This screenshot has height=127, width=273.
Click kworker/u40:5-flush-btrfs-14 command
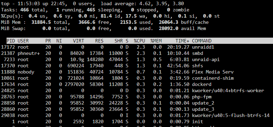pos(231,115)
